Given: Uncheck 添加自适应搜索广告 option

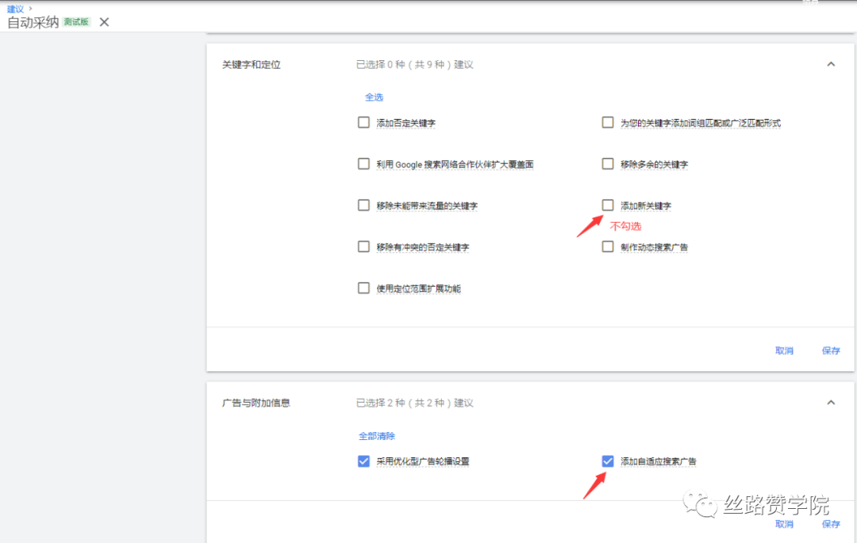Looking at the screenshot, I should click(x=608, y=461).
